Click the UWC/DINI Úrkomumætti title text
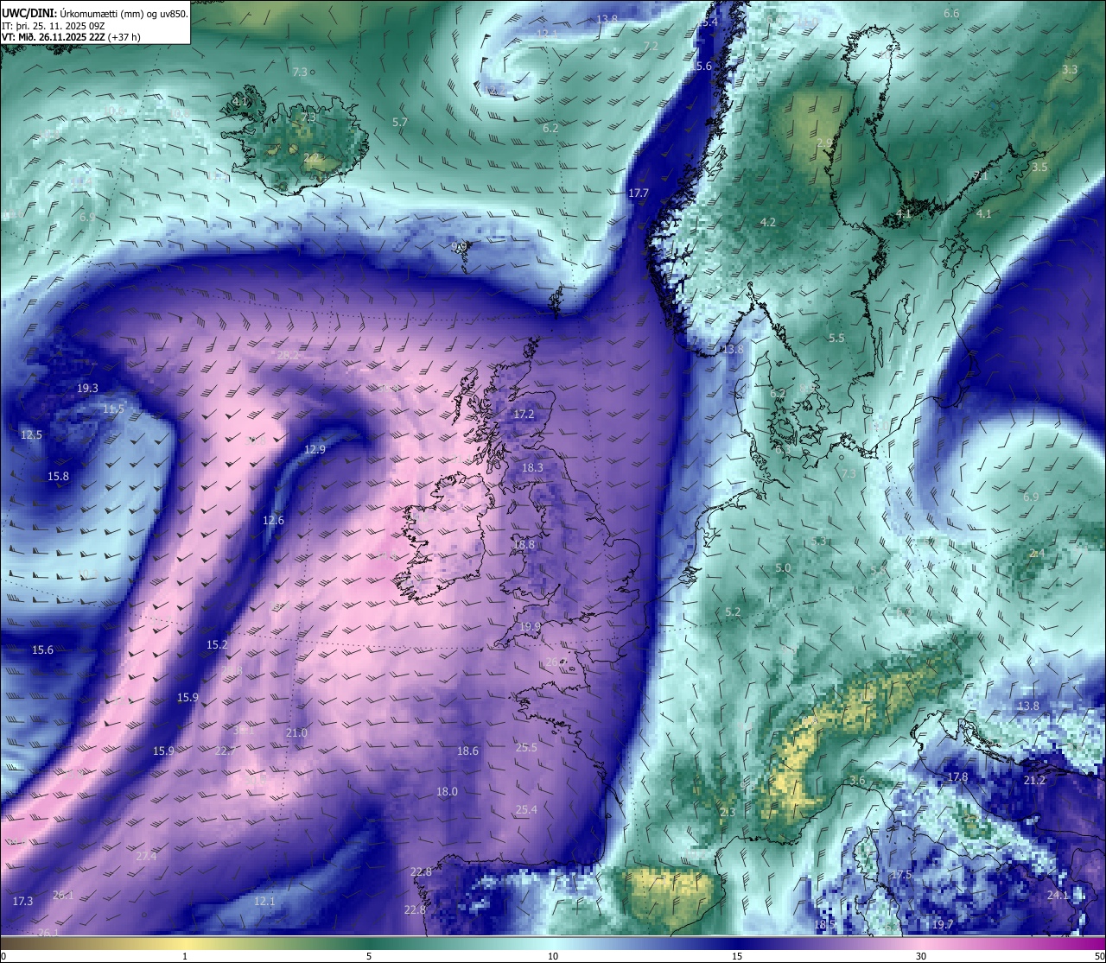Image resolution: width=1106 pixels, height=963 pixels. click(x=94, y=12)
